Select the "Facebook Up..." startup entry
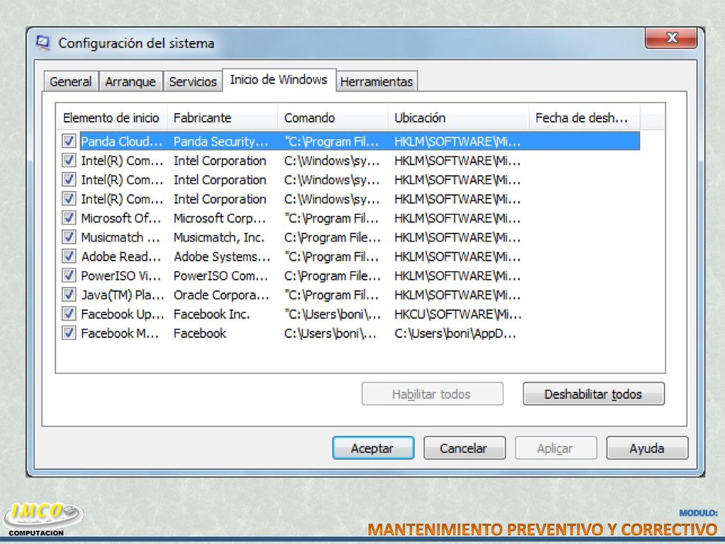 (x=122, y=314)
